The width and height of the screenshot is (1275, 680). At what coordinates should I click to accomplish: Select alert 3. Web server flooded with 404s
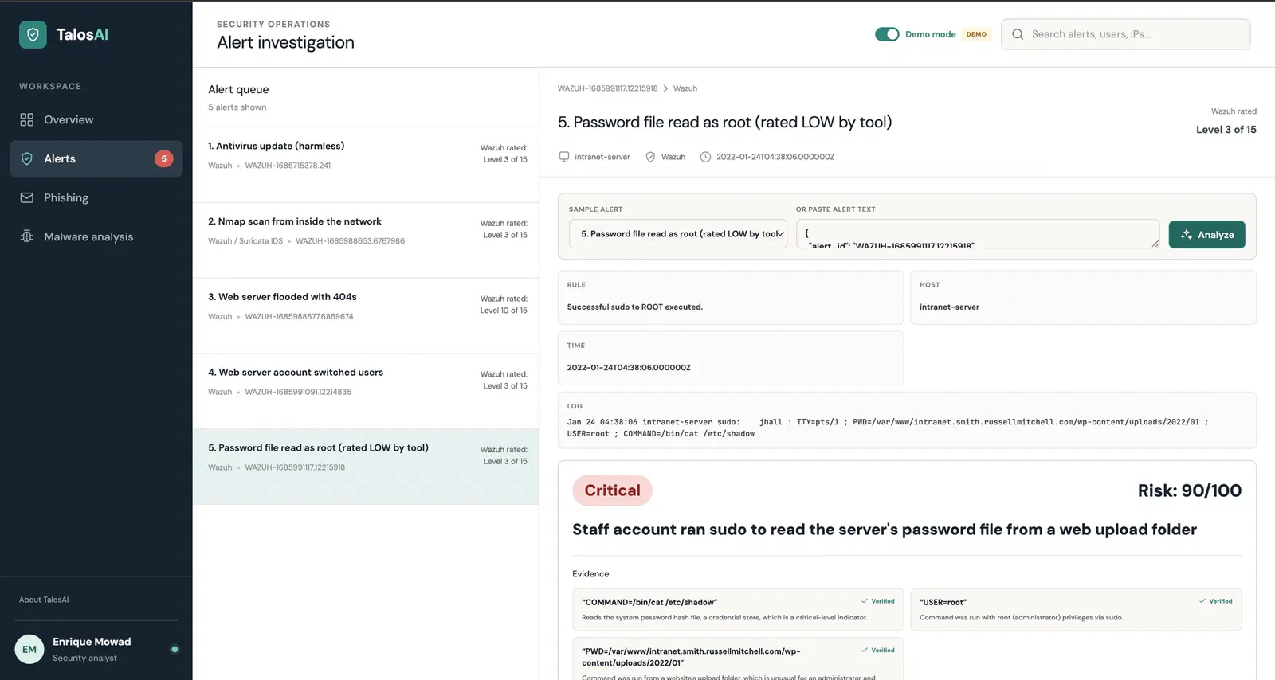click(x=366, y=316)
